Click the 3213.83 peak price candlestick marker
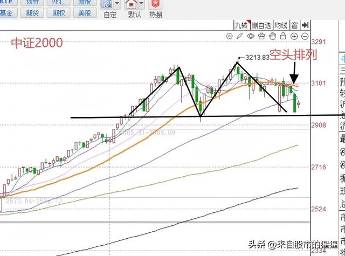This screenshot has height=256, width=345. point(237,62)
